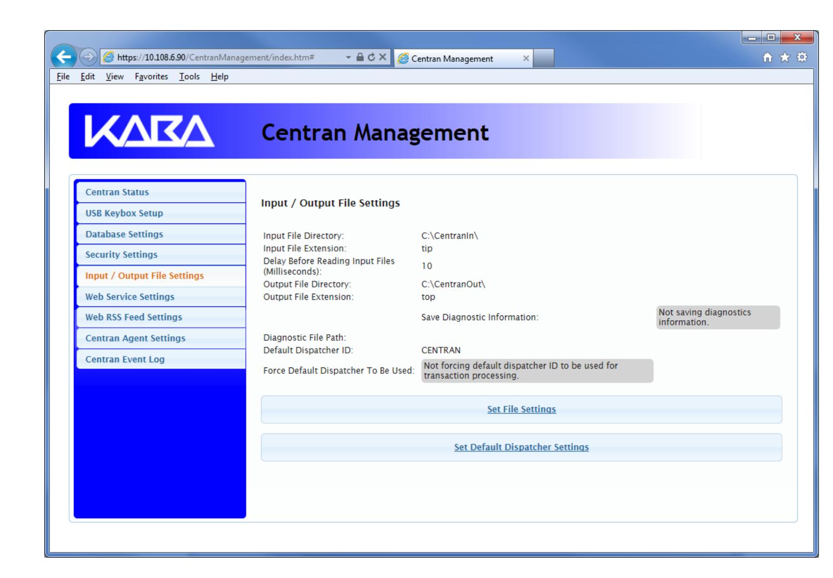View the Centran Event Log

tap(161, 359)
